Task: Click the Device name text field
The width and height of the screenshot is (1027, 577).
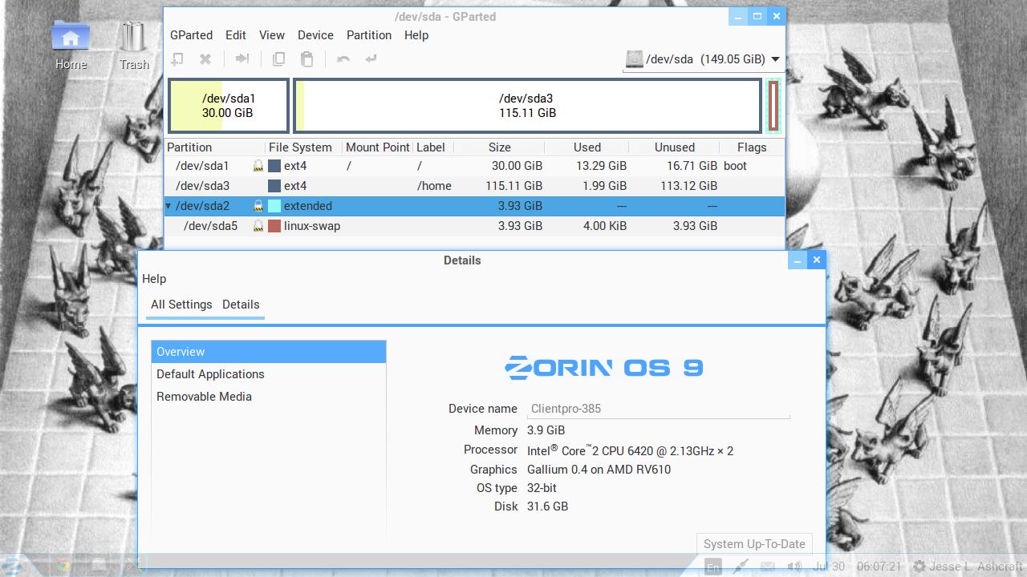Action: pyautogui.click(x=658, y=409)
